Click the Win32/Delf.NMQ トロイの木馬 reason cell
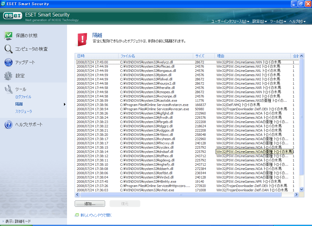This screenshot has height=226, width=312. 238,105
